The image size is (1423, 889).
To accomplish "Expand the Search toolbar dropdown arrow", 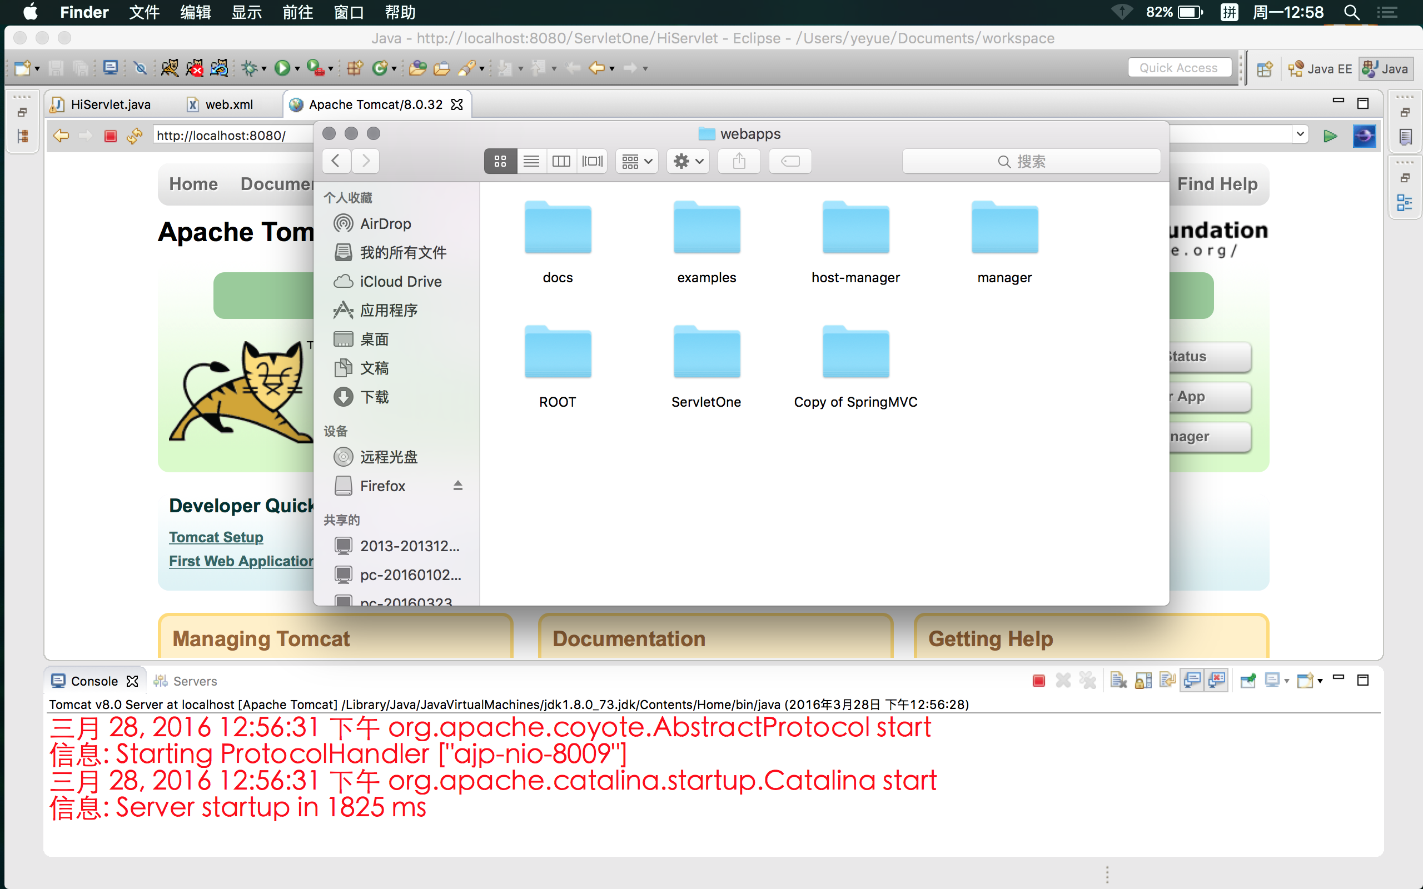I will [x=481, y=69].
